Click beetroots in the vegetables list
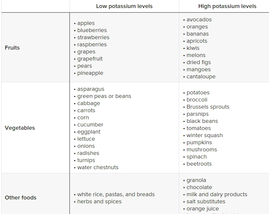The image size is (269, 214). (199, 164)
